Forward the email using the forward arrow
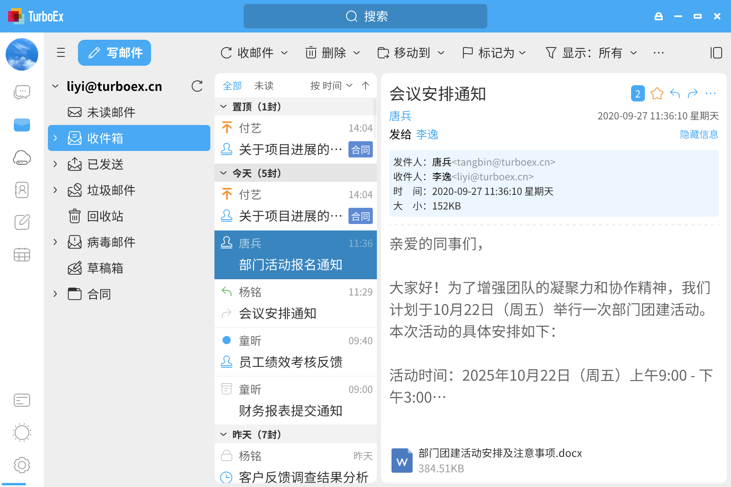The height and width of the screenshot is (487, 731). pos(693,93)
